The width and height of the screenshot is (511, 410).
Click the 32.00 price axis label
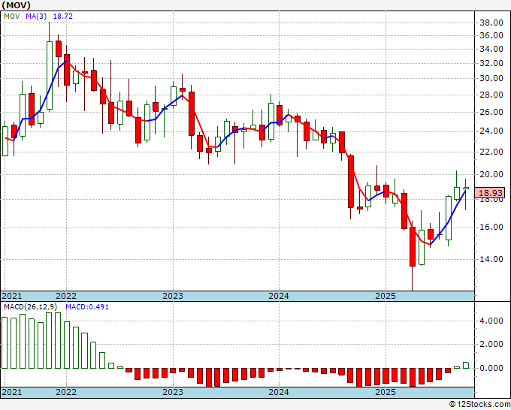[491, 63]
